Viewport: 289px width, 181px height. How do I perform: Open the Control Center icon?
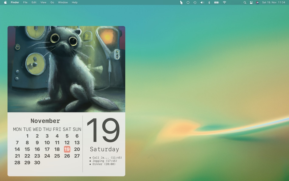[x=251, y=2]
